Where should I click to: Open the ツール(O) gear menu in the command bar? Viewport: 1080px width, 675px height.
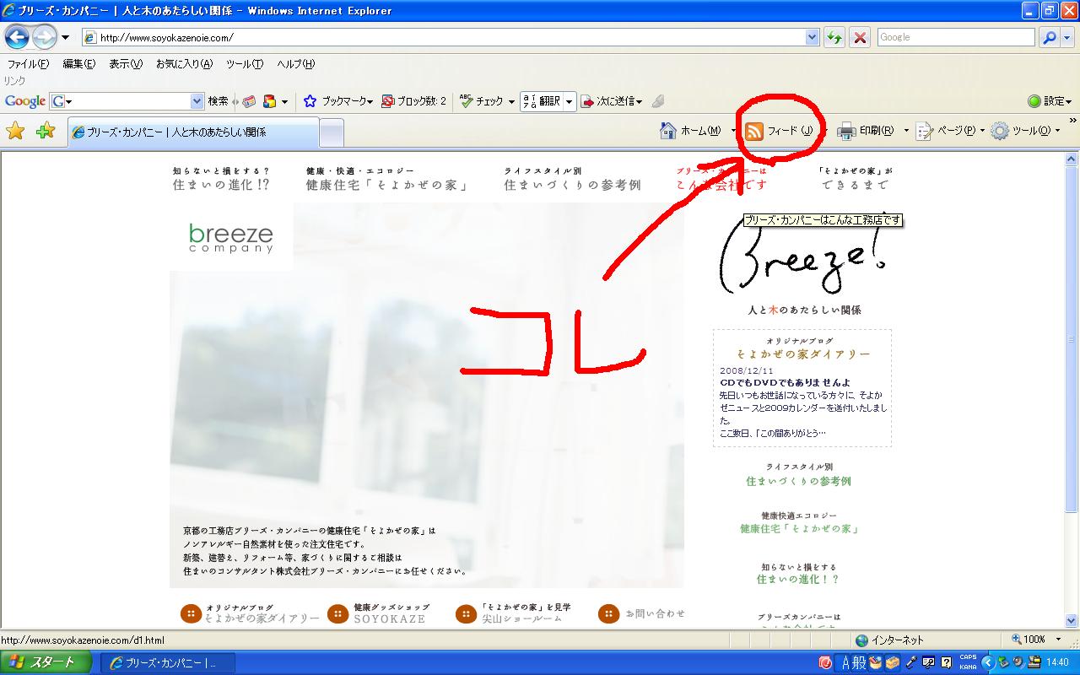click(1024, 131)
